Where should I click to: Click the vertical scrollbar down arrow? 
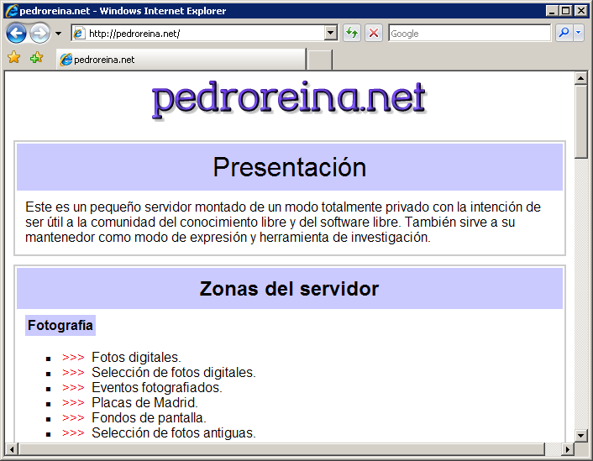click(581, 434)
